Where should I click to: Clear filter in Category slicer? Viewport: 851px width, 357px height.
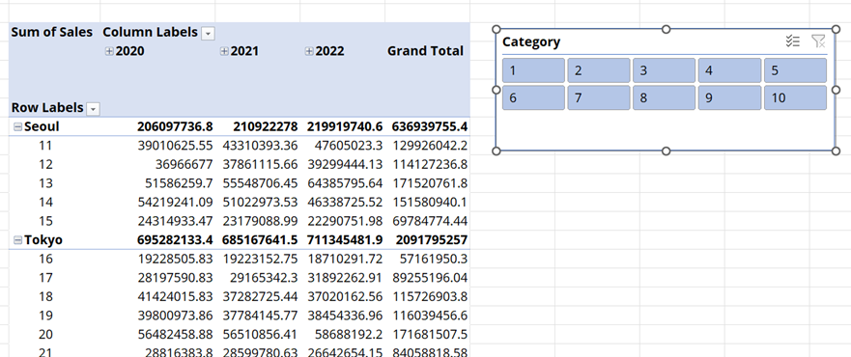point(818,41)
